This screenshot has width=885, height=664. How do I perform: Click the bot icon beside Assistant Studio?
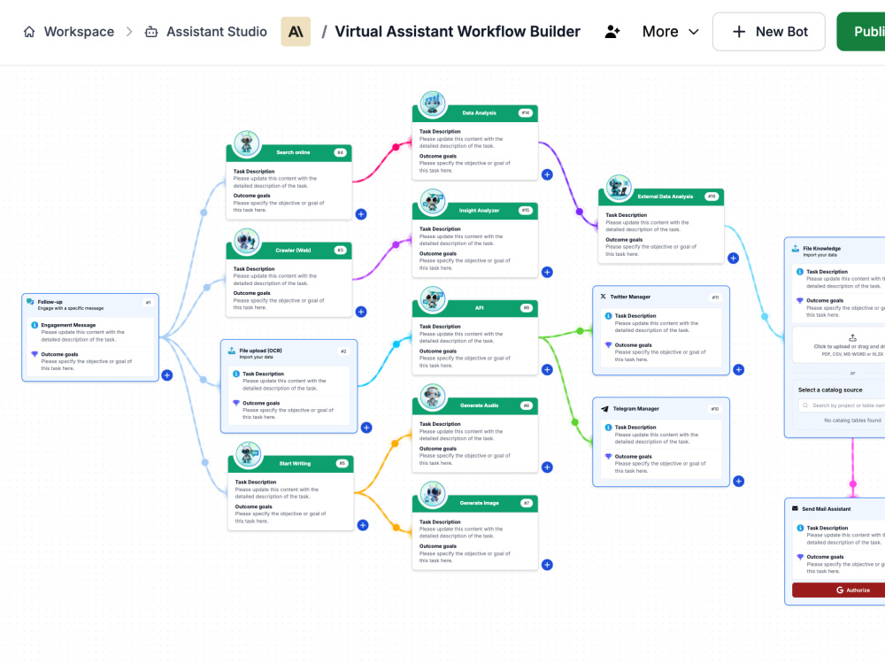click(151, 32)
